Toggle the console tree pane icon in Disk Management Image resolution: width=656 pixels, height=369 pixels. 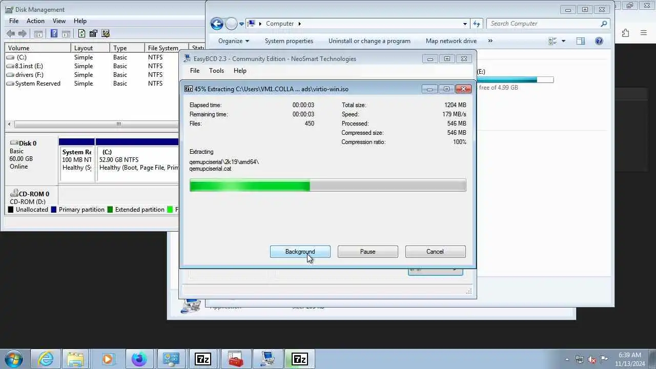click(x=38, y=34)
